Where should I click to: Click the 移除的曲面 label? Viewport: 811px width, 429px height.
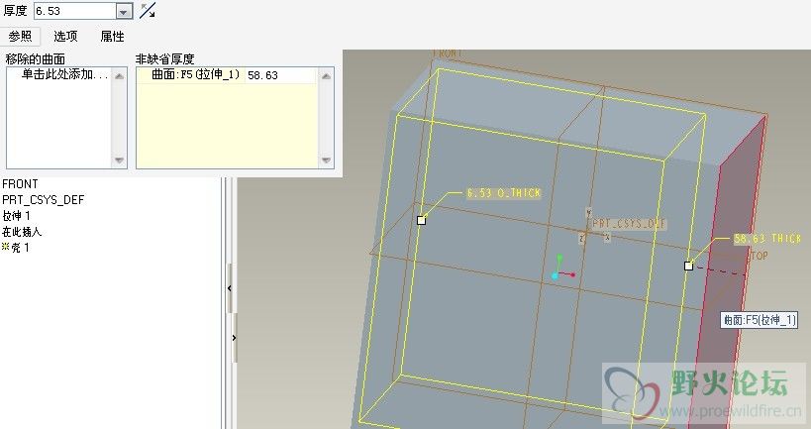(36, 59)
